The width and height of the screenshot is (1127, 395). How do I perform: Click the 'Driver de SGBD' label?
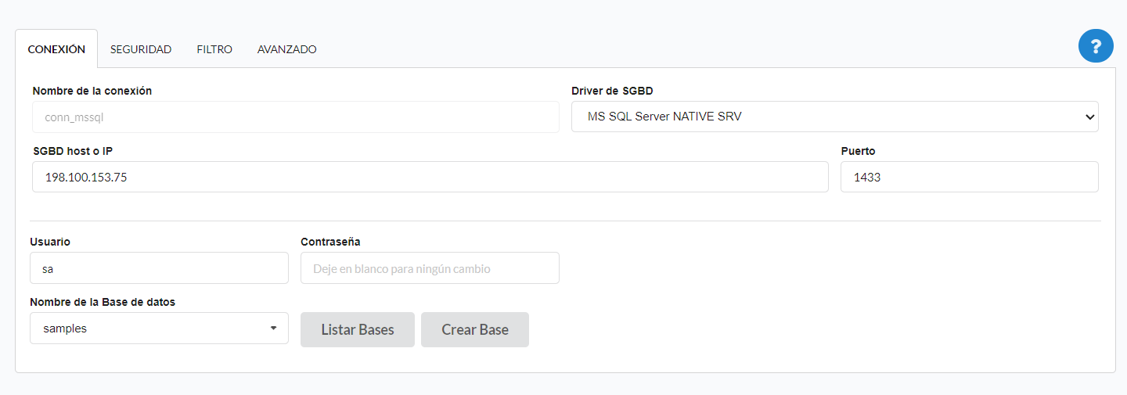[612, 91]
